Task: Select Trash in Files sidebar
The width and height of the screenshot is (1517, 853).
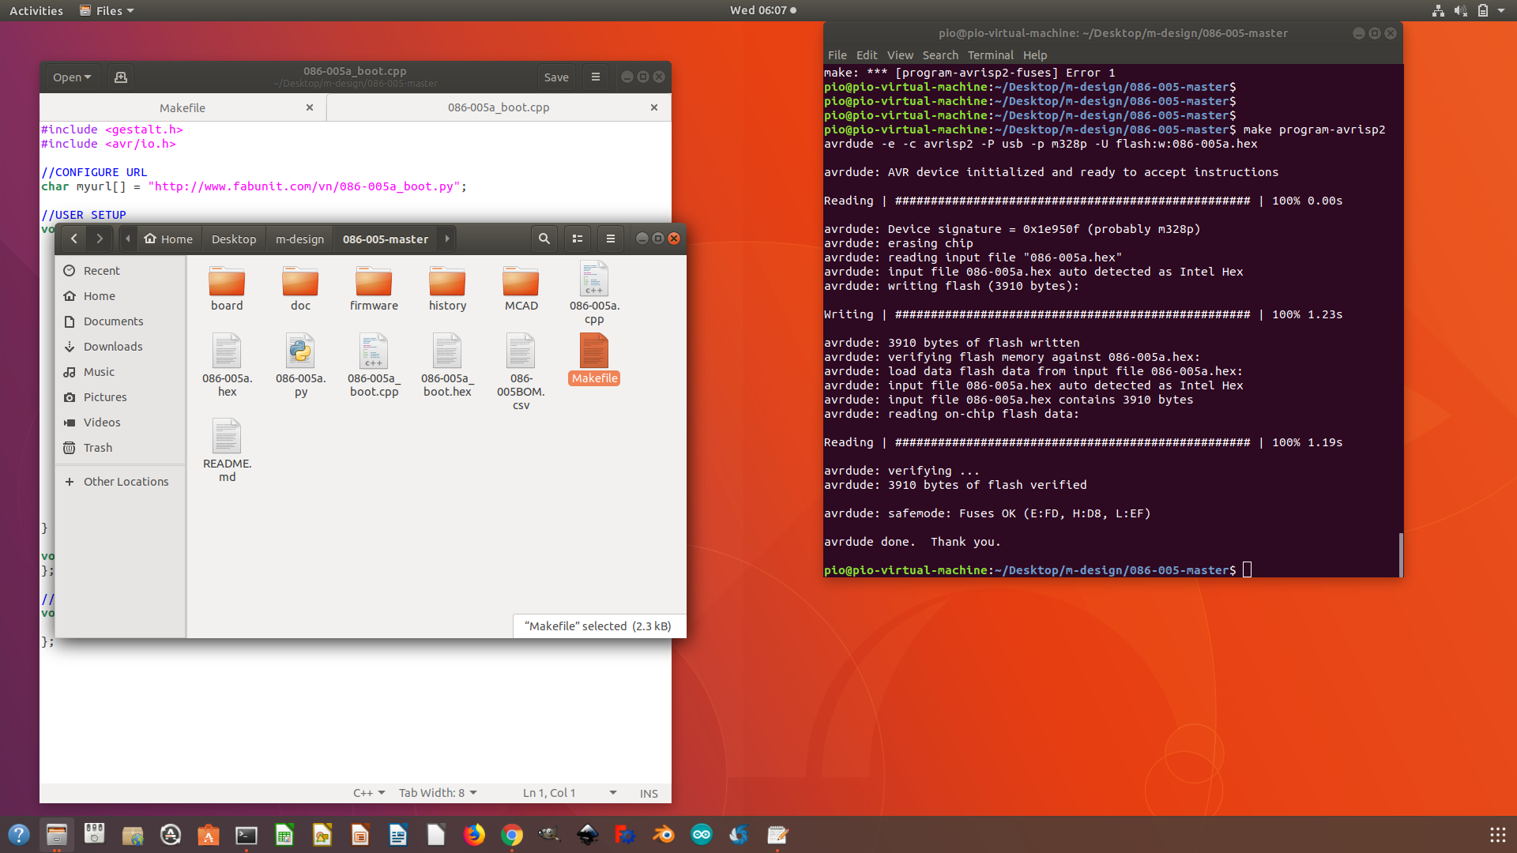Action: point(120,448)
